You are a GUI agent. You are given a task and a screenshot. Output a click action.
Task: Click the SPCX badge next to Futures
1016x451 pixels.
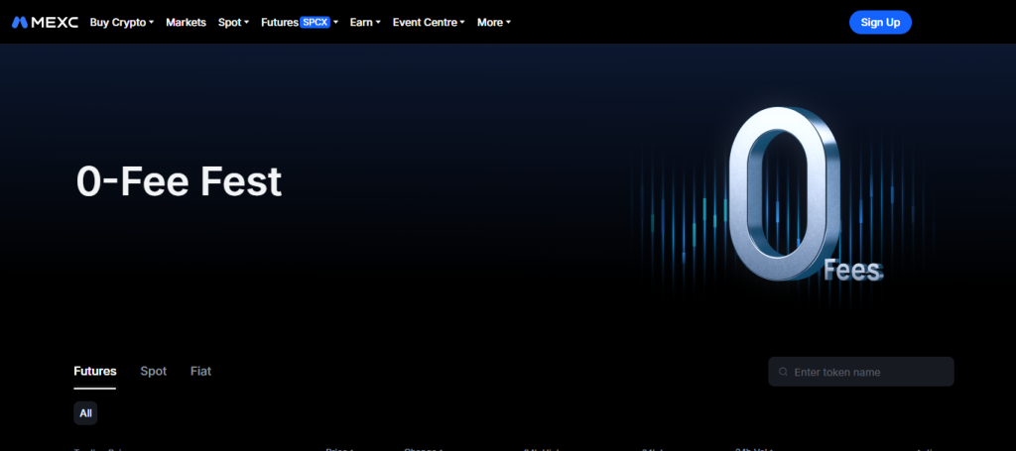pos(316,22)
